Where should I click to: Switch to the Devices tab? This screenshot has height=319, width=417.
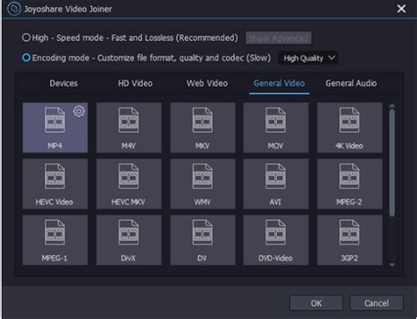pyautogui.click(x=63, y=83)
